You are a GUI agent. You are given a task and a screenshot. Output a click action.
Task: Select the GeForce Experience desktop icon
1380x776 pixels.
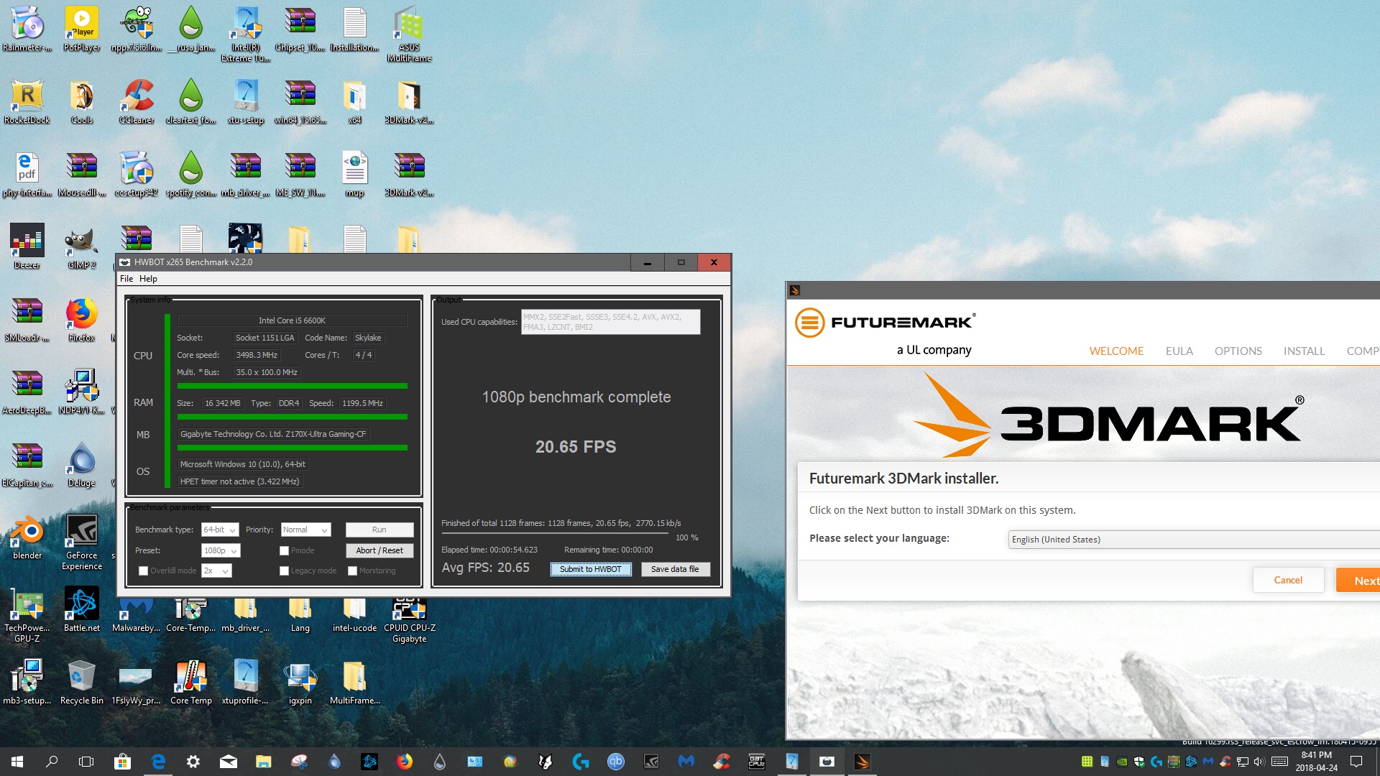click(82, 542)
